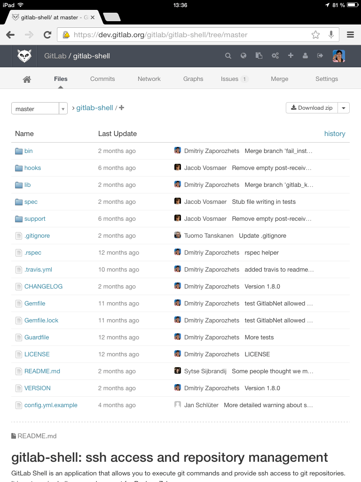The image size is (361, 482).
Task: Open the Network tab
Action: click(149, 79)
